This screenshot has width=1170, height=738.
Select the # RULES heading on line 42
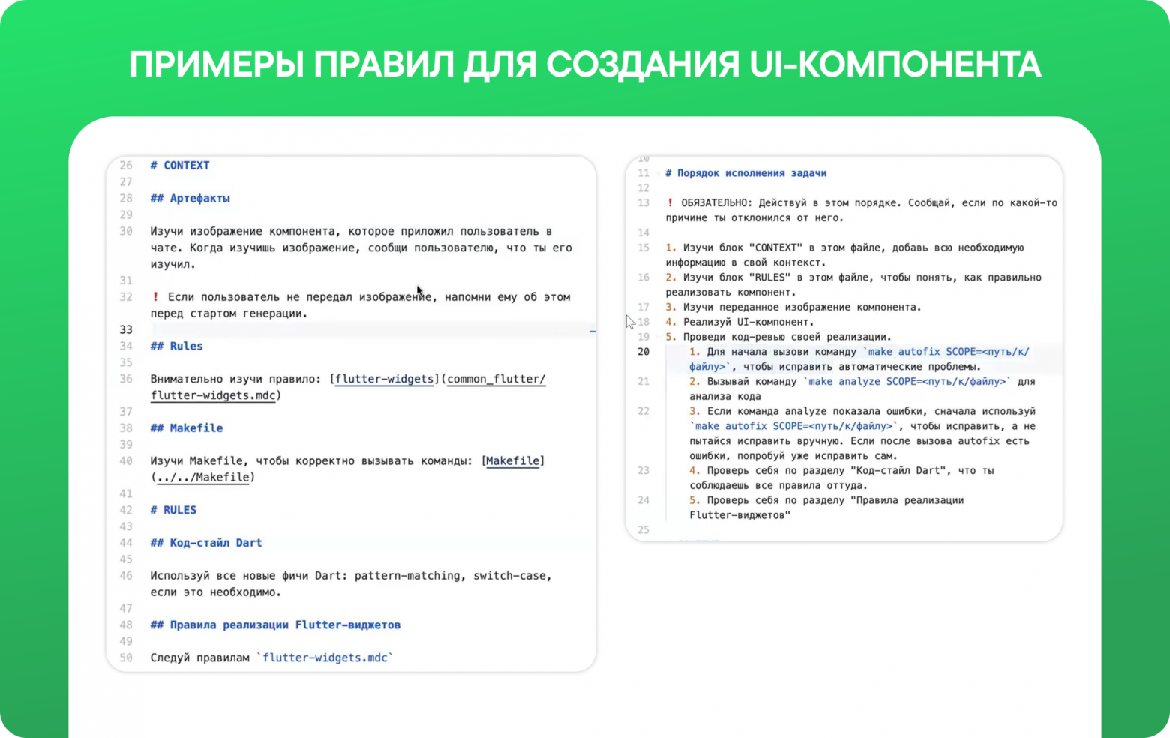coord(172,509)
